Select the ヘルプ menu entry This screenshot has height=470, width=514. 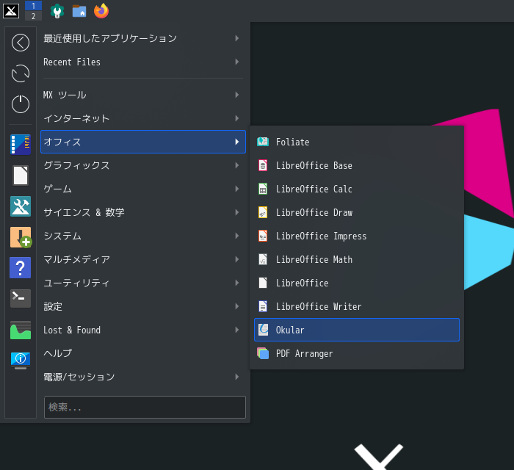(143, 353)
